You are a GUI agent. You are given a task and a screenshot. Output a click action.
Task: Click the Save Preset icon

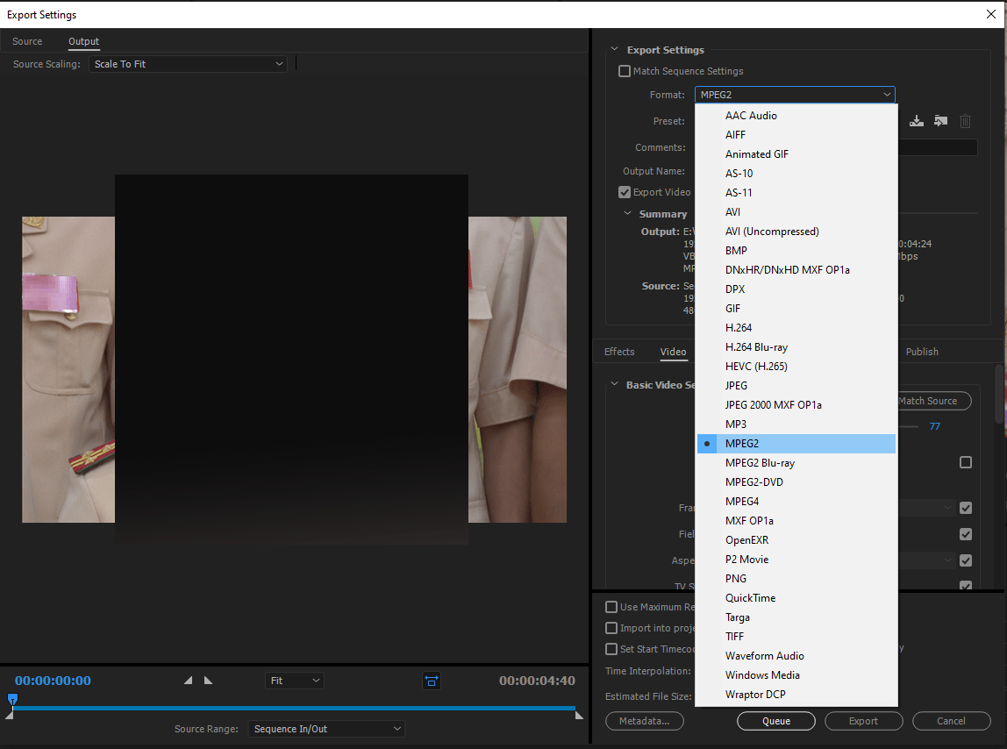917,121
